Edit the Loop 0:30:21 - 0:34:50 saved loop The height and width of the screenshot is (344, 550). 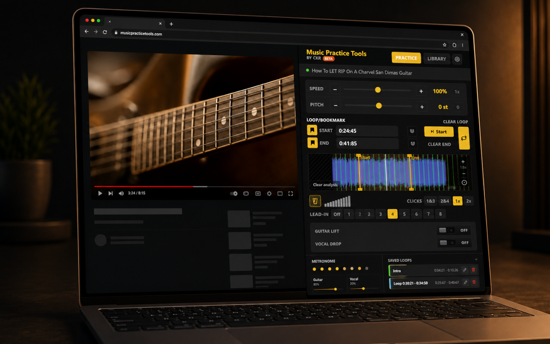465,283
